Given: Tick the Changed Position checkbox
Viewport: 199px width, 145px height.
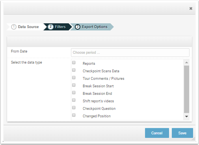Looking at the screenshot, I should 74,115.
